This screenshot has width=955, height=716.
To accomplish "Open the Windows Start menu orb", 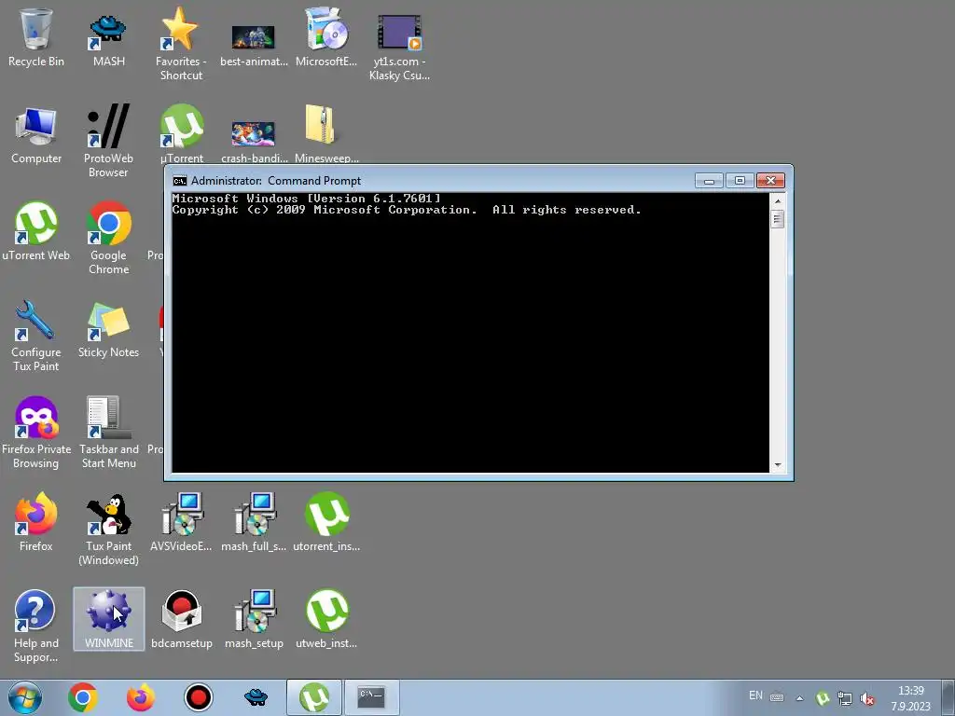I will [25, 697].
